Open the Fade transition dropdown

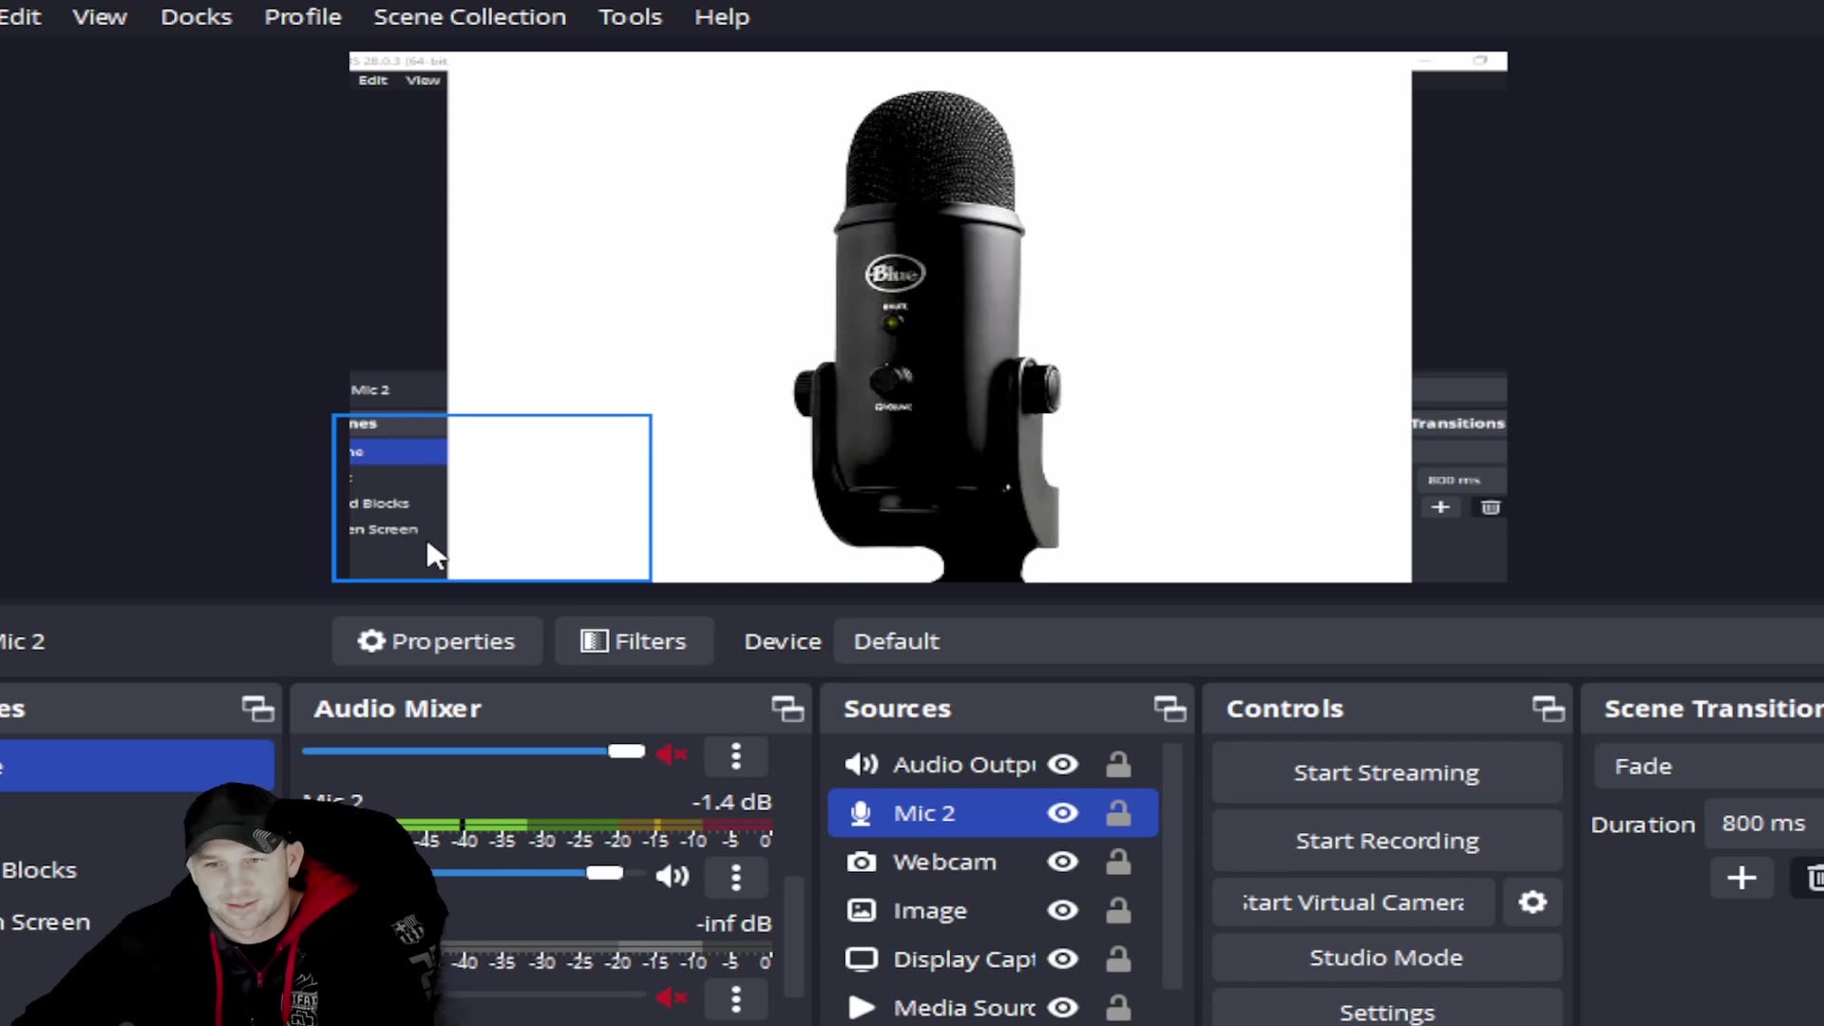tap(1705, 766)
